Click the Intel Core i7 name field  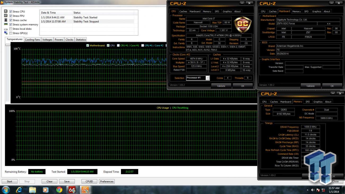point(209,19)
